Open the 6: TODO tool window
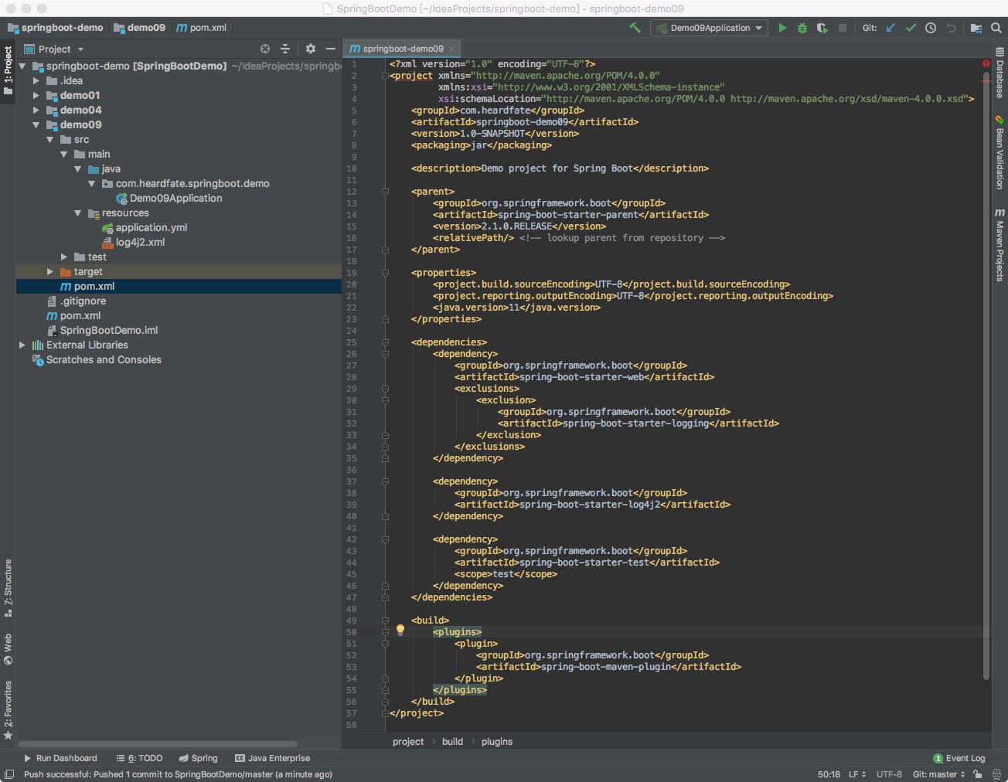 tap(139, 758)
